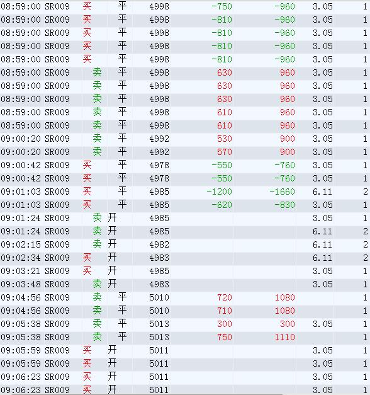Click the 720 profit value at 09:04:56
370x395 pixels.
coord(224,297)
